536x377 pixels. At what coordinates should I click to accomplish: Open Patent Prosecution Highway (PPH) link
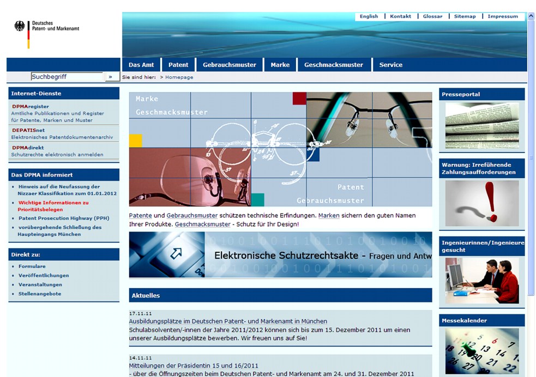click(64, 218)
